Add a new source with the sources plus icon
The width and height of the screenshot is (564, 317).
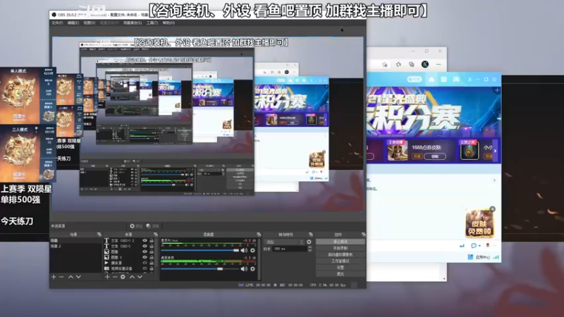pos(107,277)
